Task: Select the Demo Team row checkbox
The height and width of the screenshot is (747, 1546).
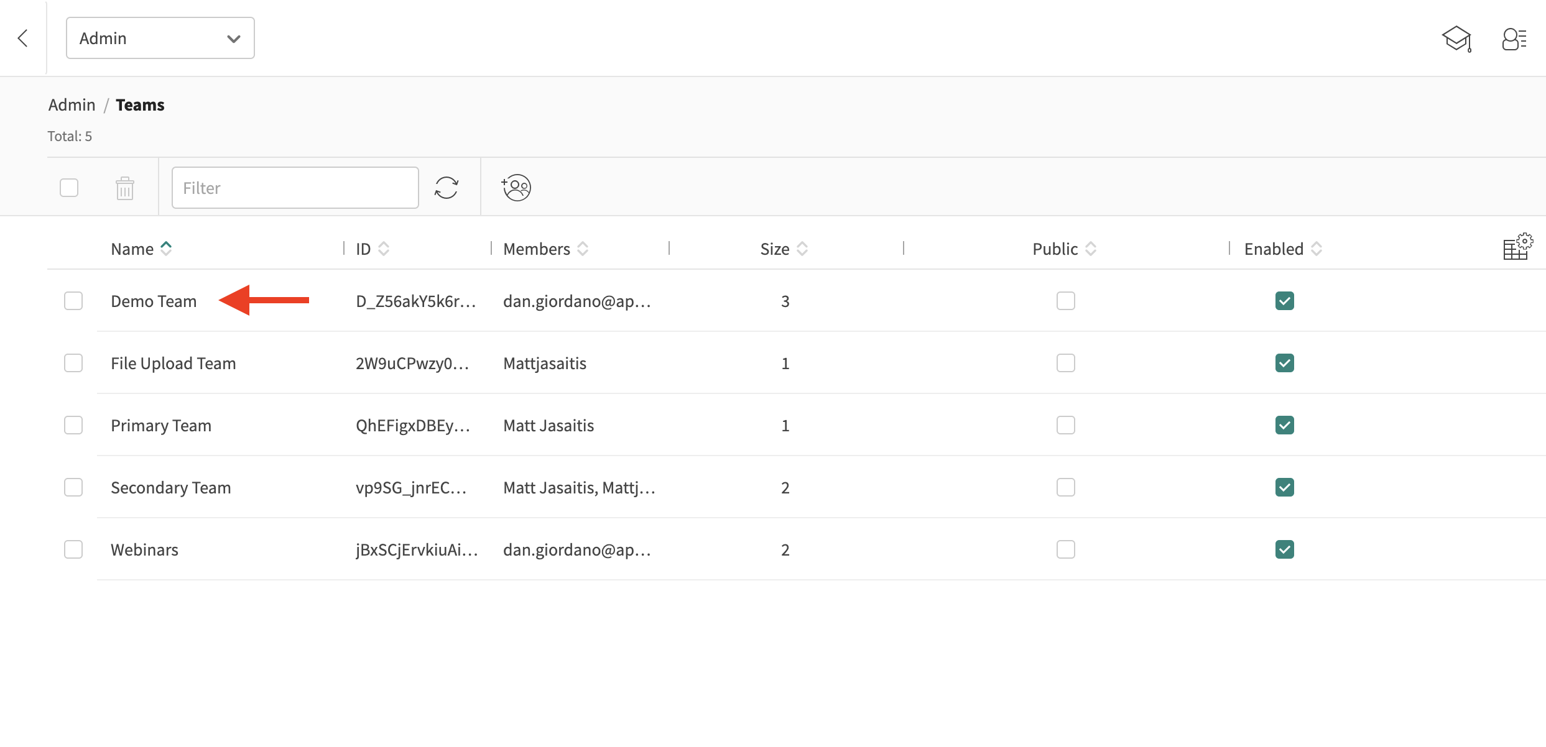Action: [x=73, y=301]
